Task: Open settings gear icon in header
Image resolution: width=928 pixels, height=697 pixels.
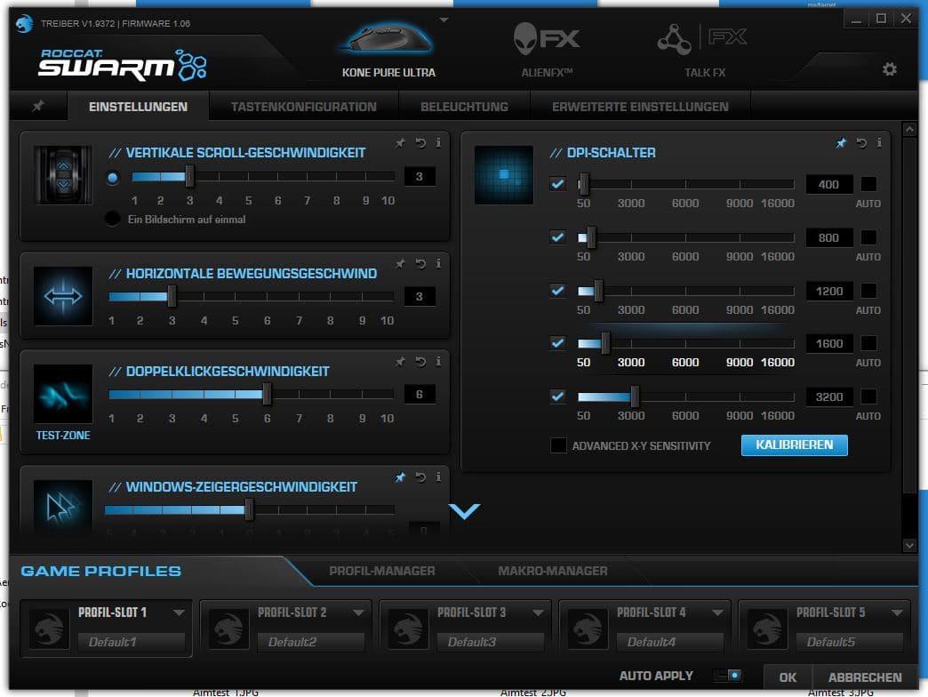Action: (889, 69)
